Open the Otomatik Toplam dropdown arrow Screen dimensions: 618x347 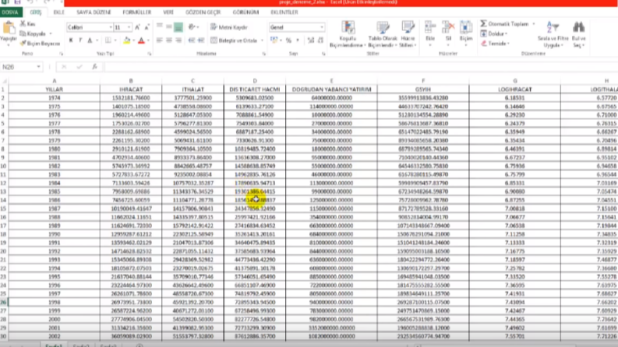pyautogui.click(x=534, y=24)
